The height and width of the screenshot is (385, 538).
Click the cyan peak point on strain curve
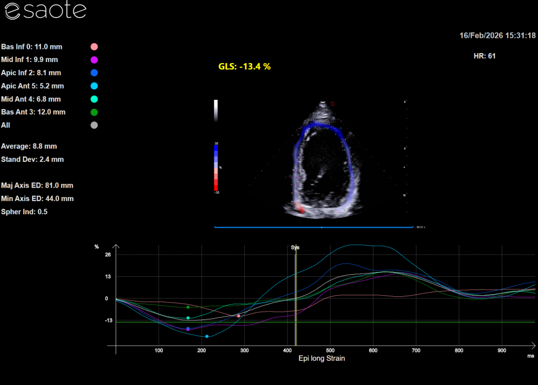point(207,336)
